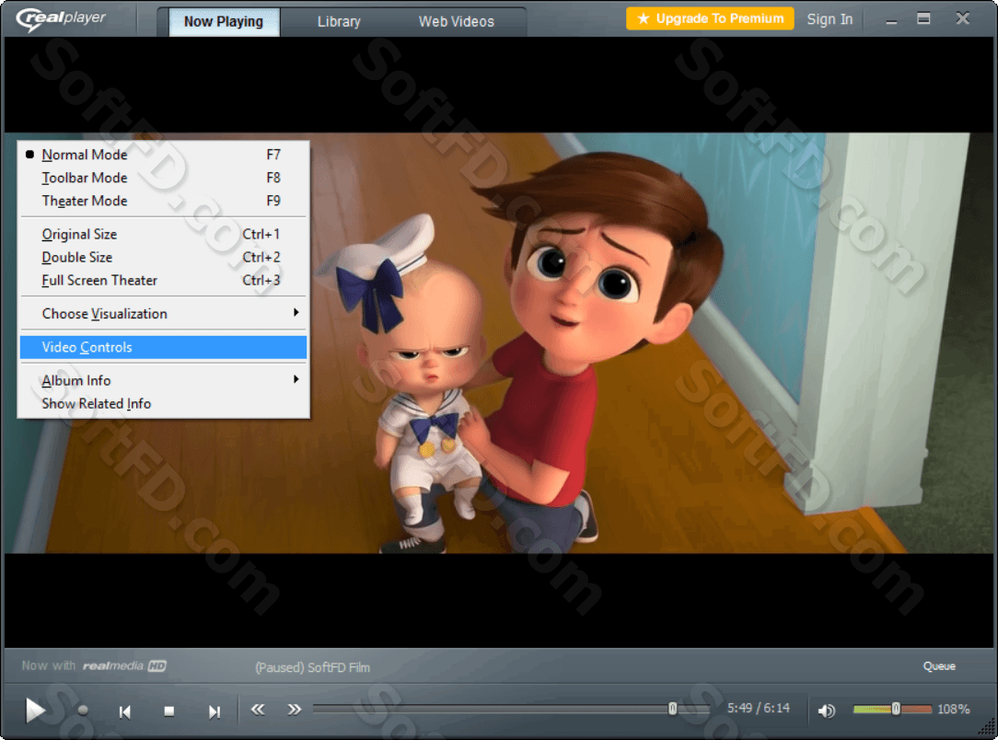Screen dimensions: 998x740
Task: Open the Queue panel
Action: [939, 665]
